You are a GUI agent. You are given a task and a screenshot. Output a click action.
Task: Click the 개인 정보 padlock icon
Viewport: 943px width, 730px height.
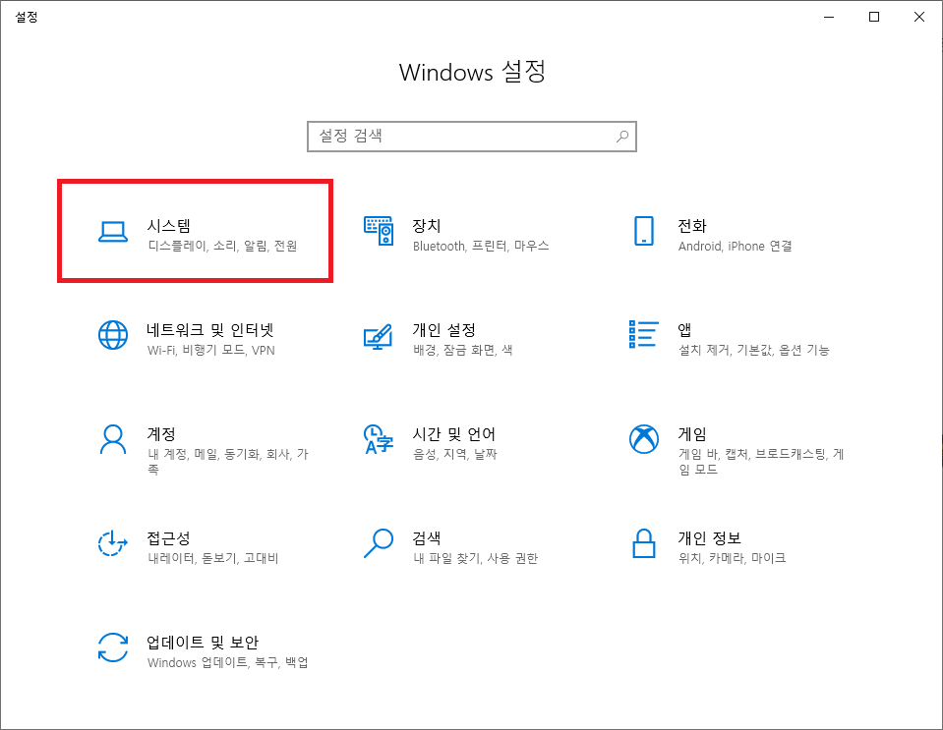643,543
